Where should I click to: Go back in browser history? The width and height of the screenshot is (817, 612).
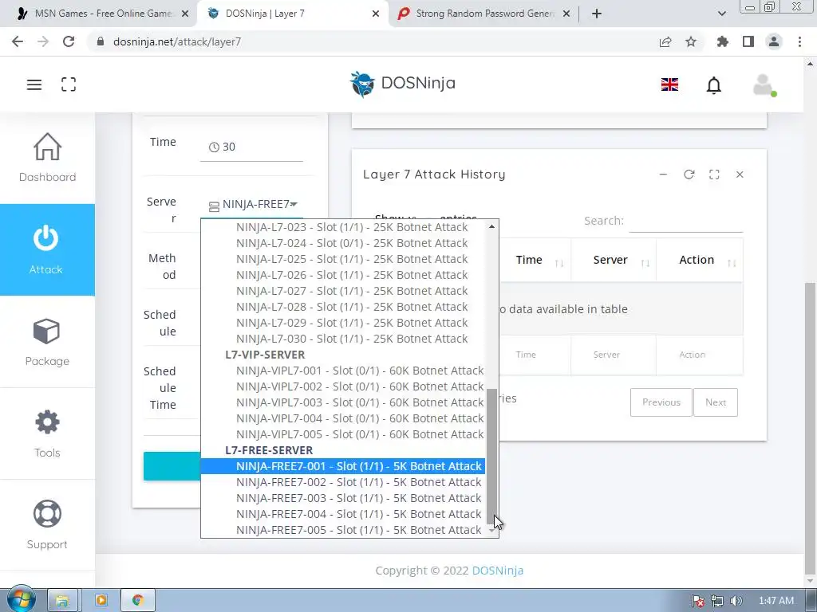click(18, 41)
